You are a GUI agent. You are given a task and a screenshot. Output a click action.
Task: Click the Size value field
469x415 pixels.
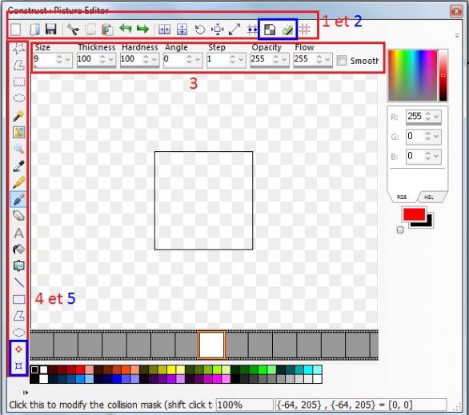pyautogui.click(x=44, y=59)
